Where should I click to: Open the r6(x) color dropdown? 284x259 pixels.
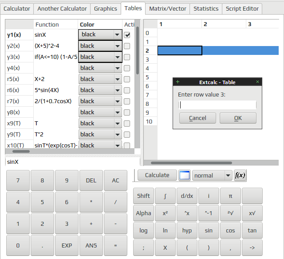click(100, 90)
